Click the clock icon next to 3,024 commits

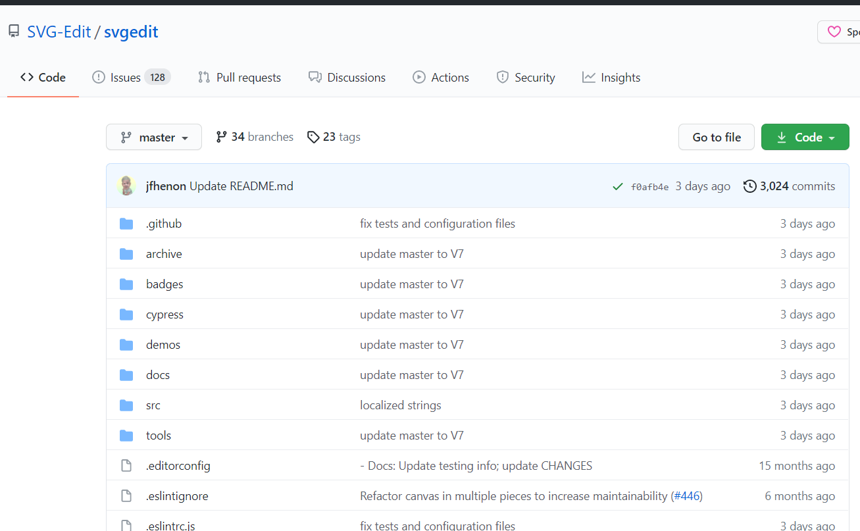click(x=749, y=186)
